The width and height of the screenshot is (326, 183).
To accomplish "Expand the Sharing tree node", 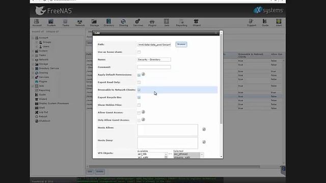I will coord(33,73).
